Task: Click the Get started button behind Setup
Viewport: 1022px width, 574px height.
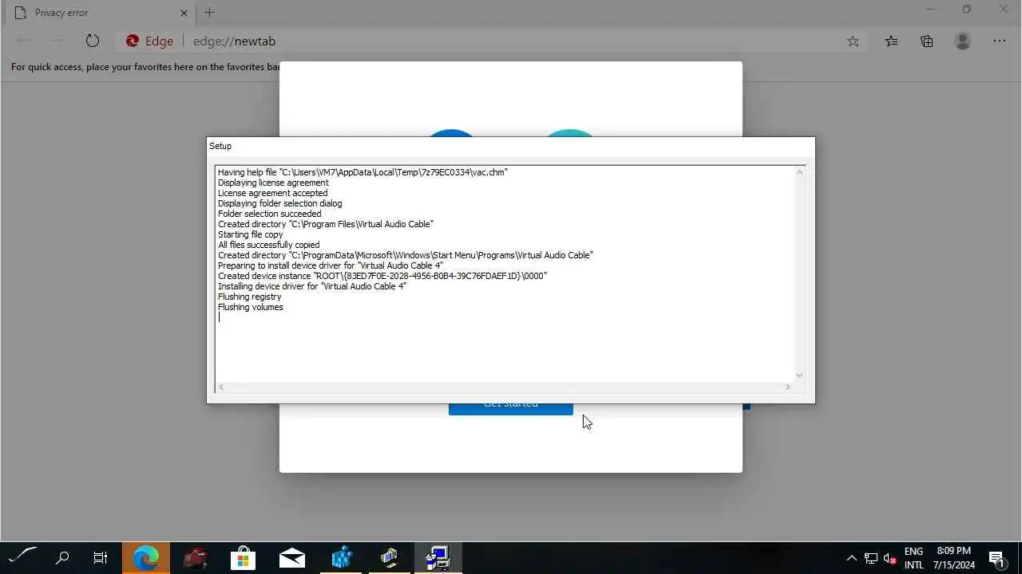Action: (511, 409)
